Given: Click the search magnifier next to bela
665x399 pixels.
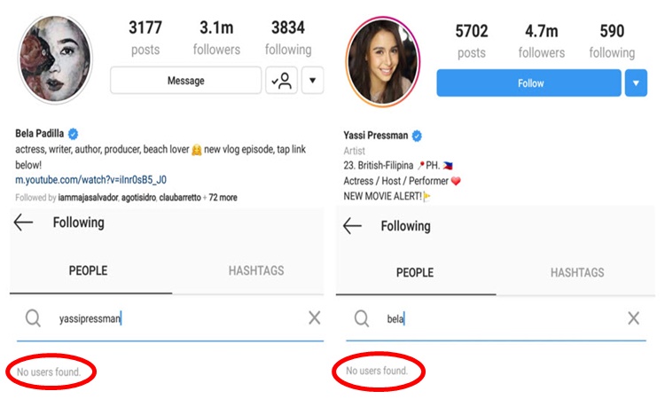Looking at the screenshot, I should point(362,318).
